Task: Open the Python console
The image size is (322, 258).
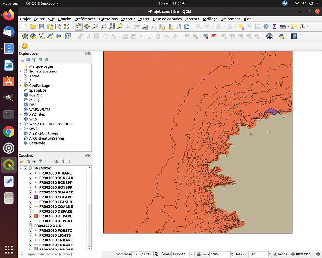Action: (x=282, y=37)
